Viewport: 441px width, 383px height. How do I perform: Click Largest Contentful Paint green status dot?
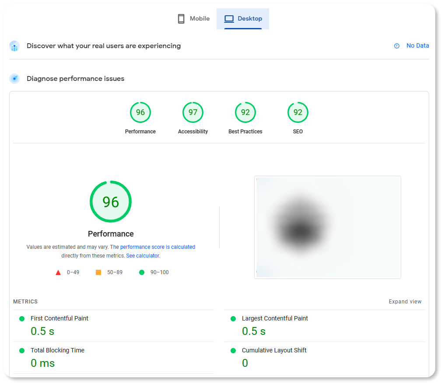tap(233, 319)
